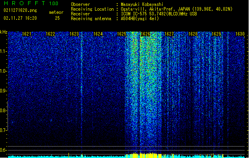Viewport: 249px width, 158px height.
Task: Select the A504HB(yagi 4el) antenna text
Action: click(x=140, y=19)
